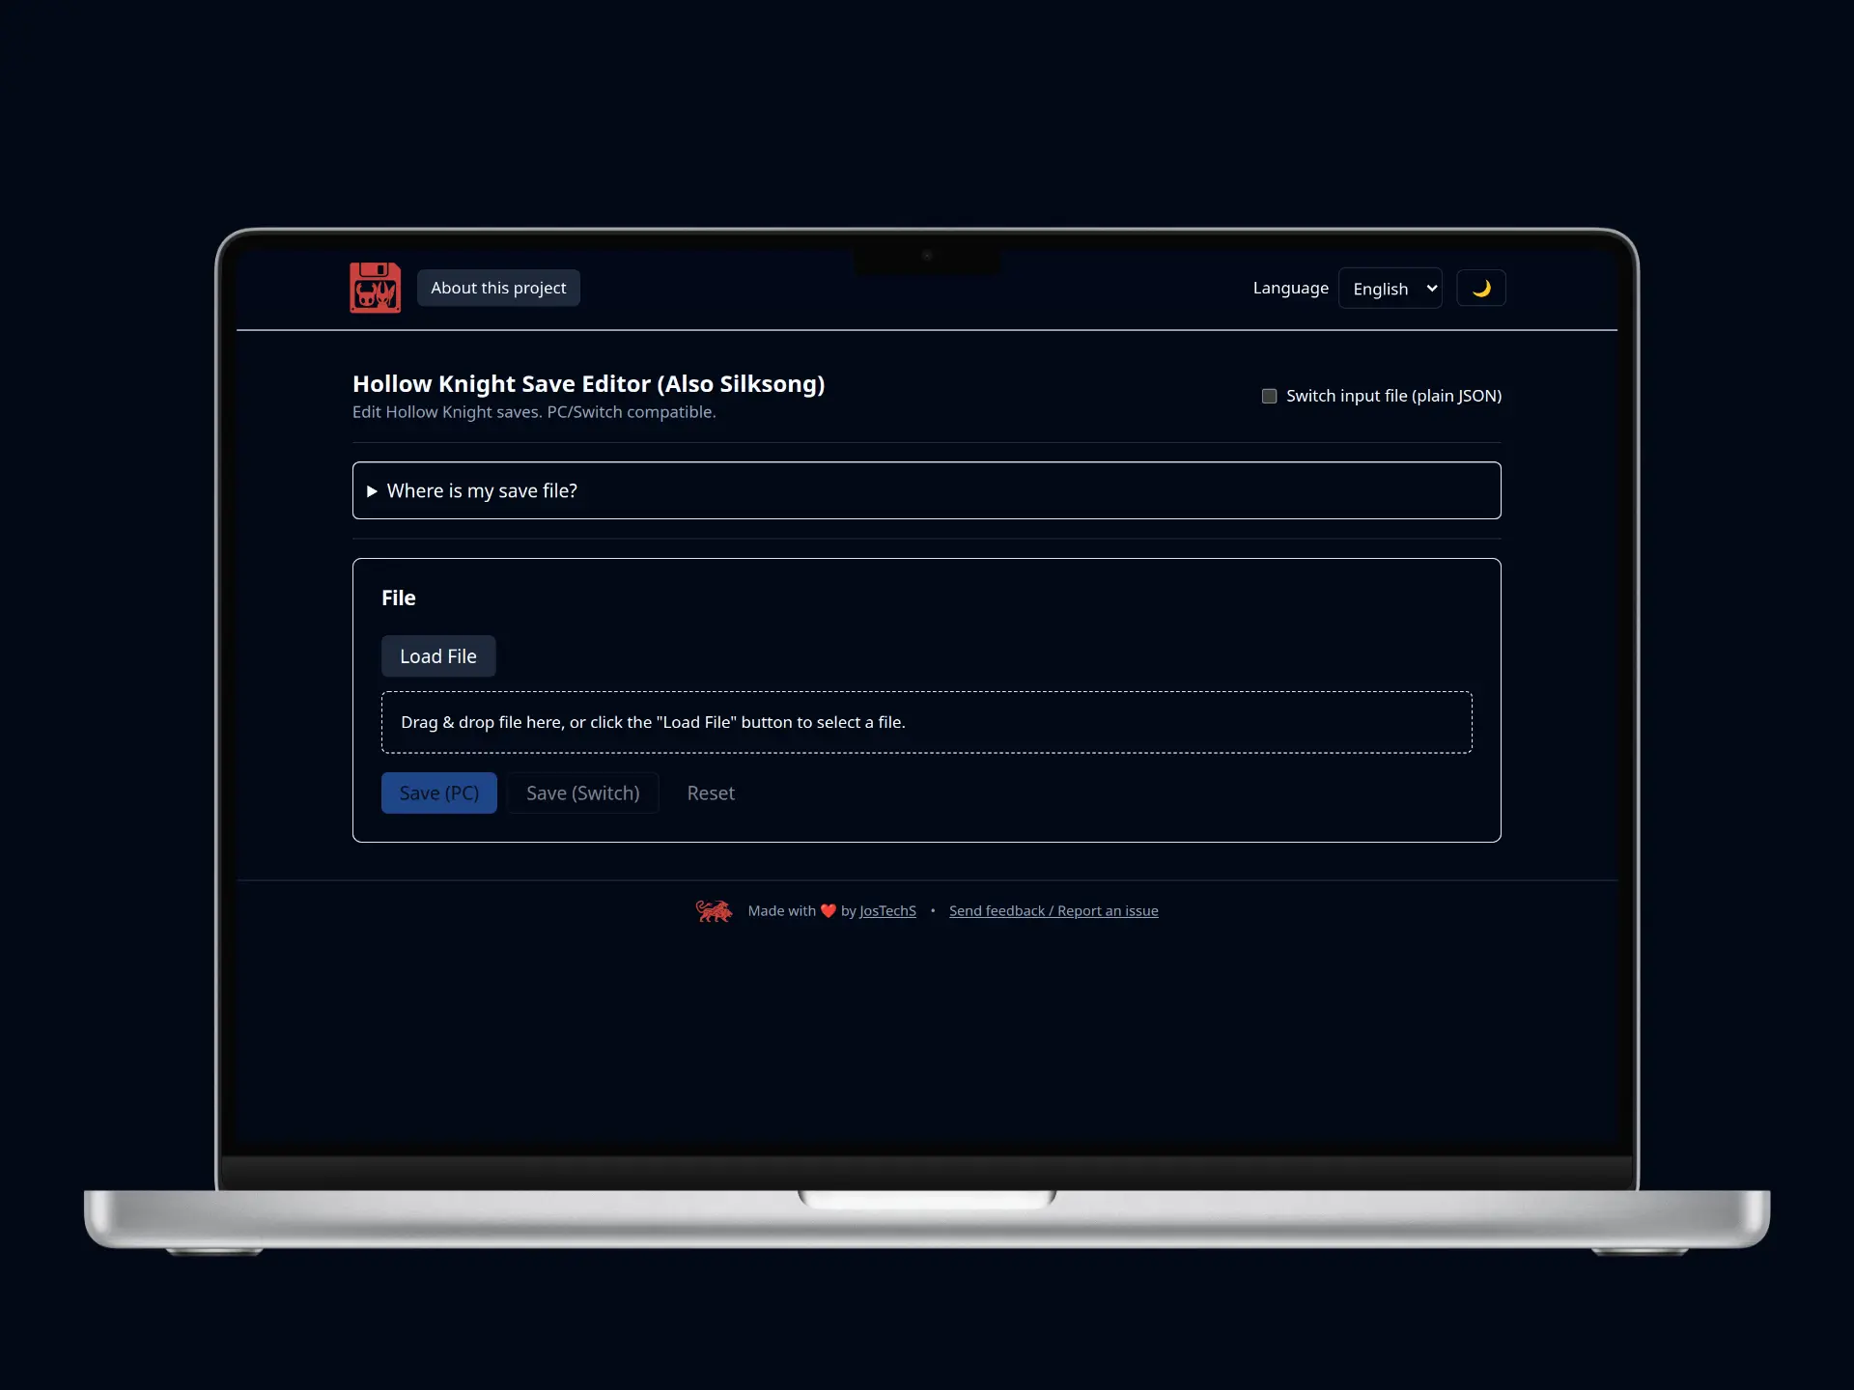Click the blue Save (PC) button
This screenshot has width=1854, height=1390.
pyautogui.click(x=438, y=792)
